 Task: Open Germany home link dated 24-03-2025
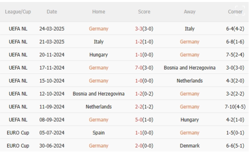tap(98, 29)
